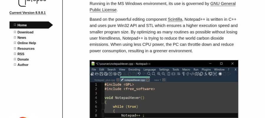This screenshot has width=265, height=118.
Task: Open the Encoding menu
Action: pyautogui.click(x=134, y=70)
